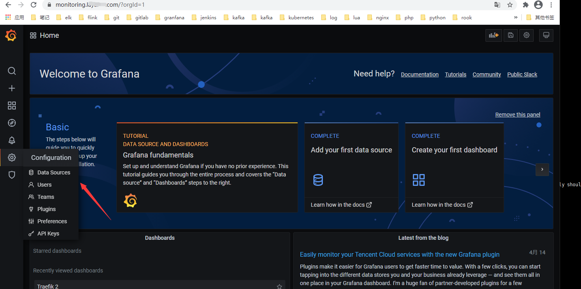Select Users in Configuration menu
581x289 pixels.
51,185
